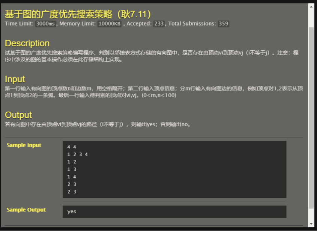Viewport: 317px width, 231px height.
Task: Click the sample input line '1 2 3 4'
Action: pos(77,154)
